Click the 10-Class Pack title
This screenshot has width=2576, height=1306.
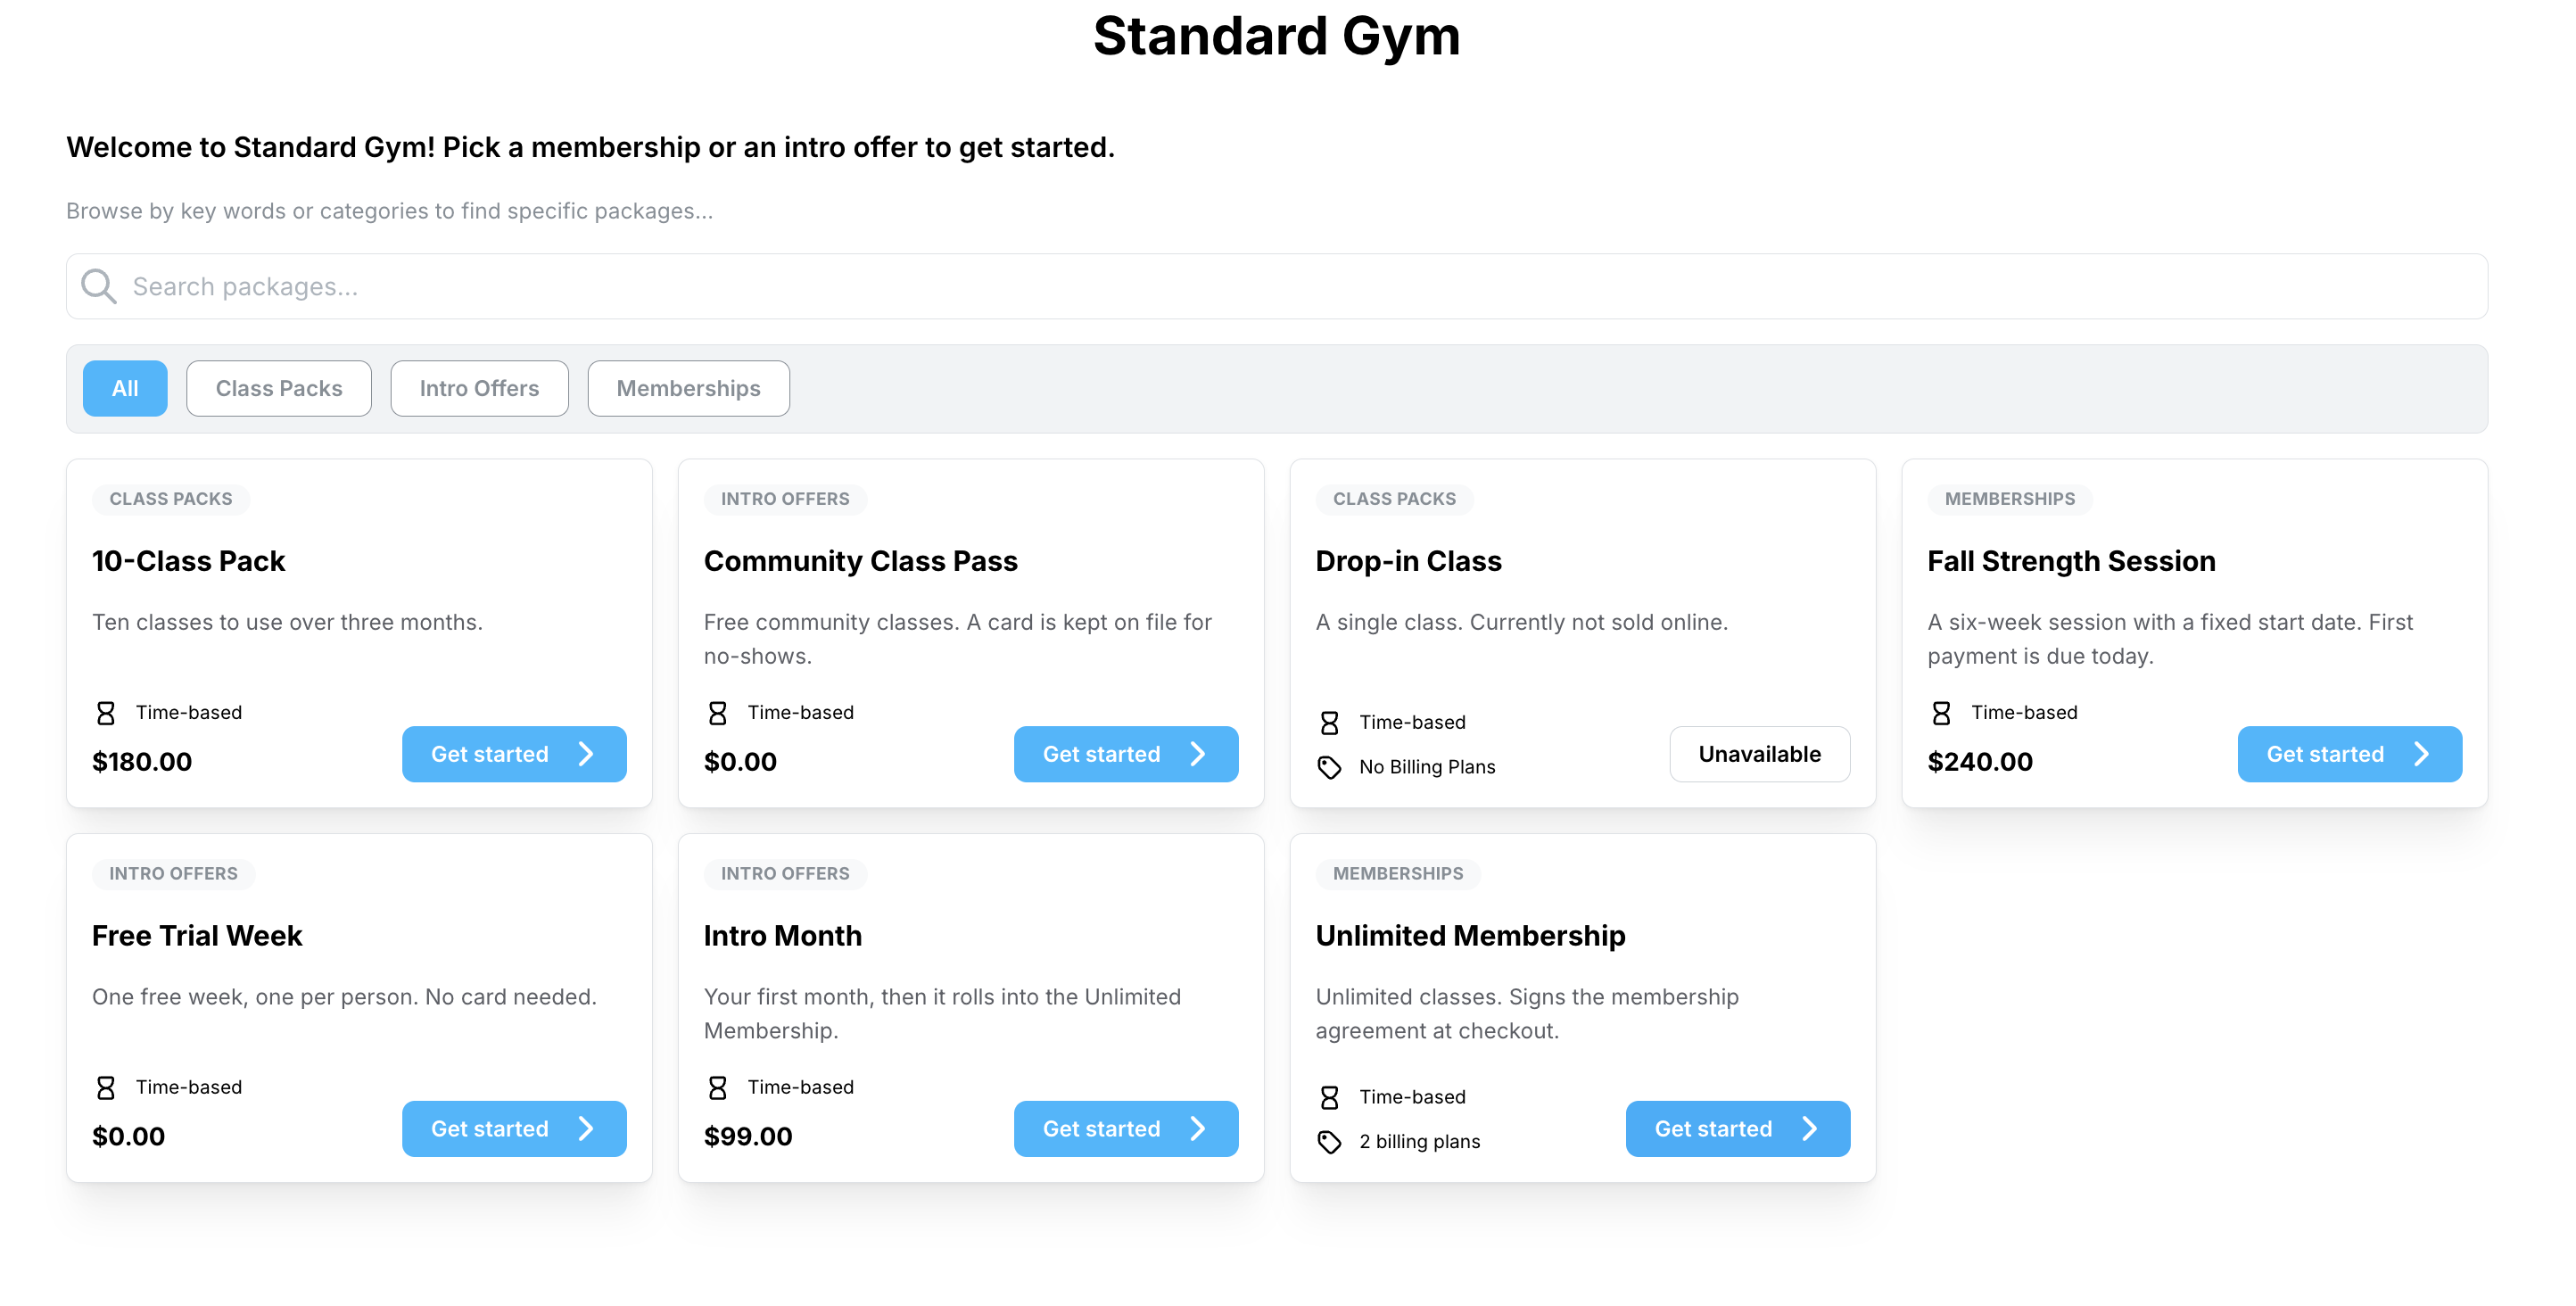pos(188,562)
